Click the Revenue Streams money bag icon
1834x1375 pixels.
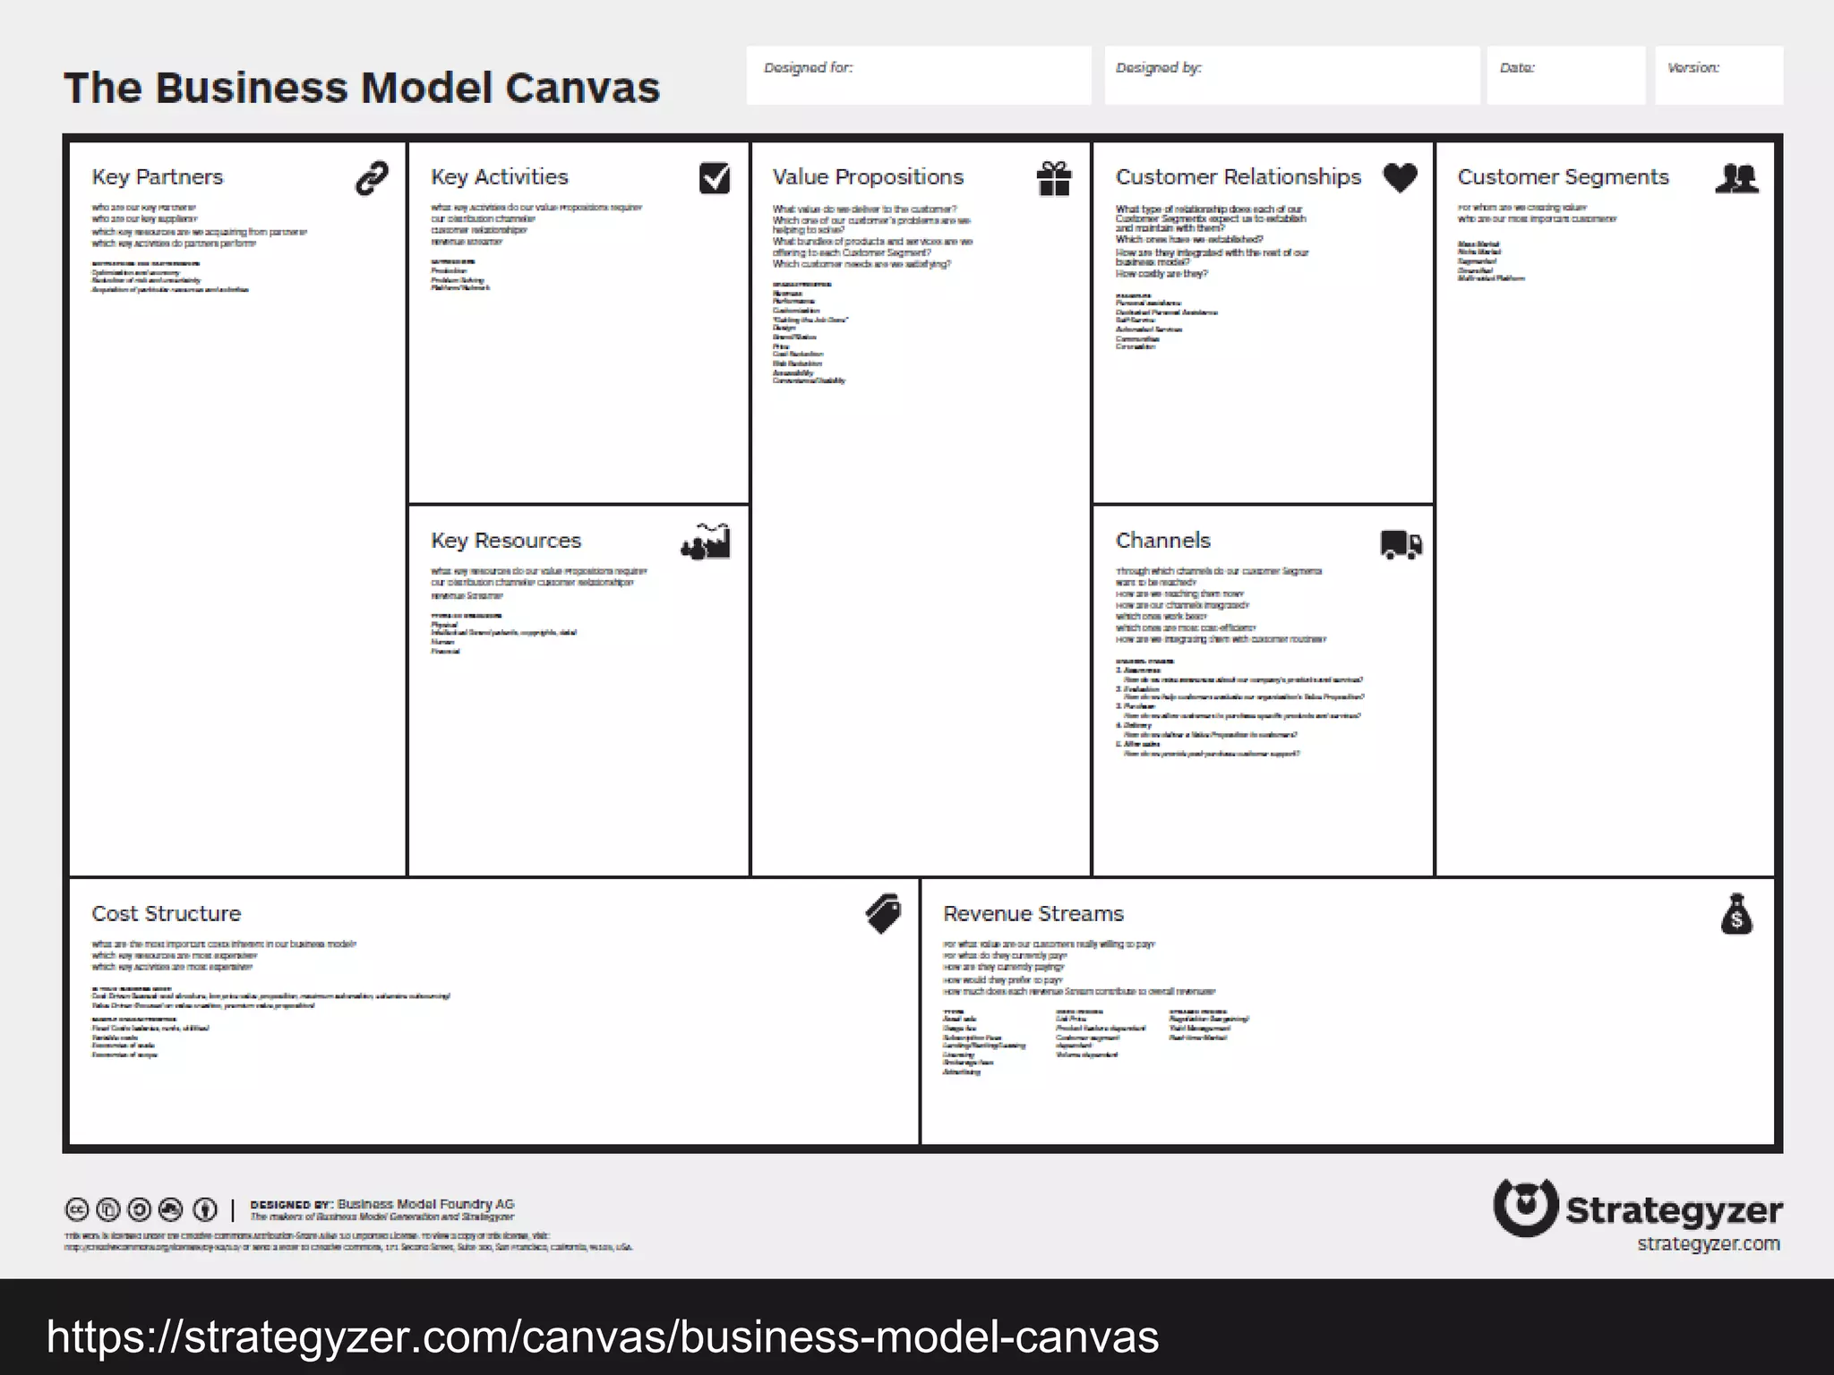point(1736,914)
